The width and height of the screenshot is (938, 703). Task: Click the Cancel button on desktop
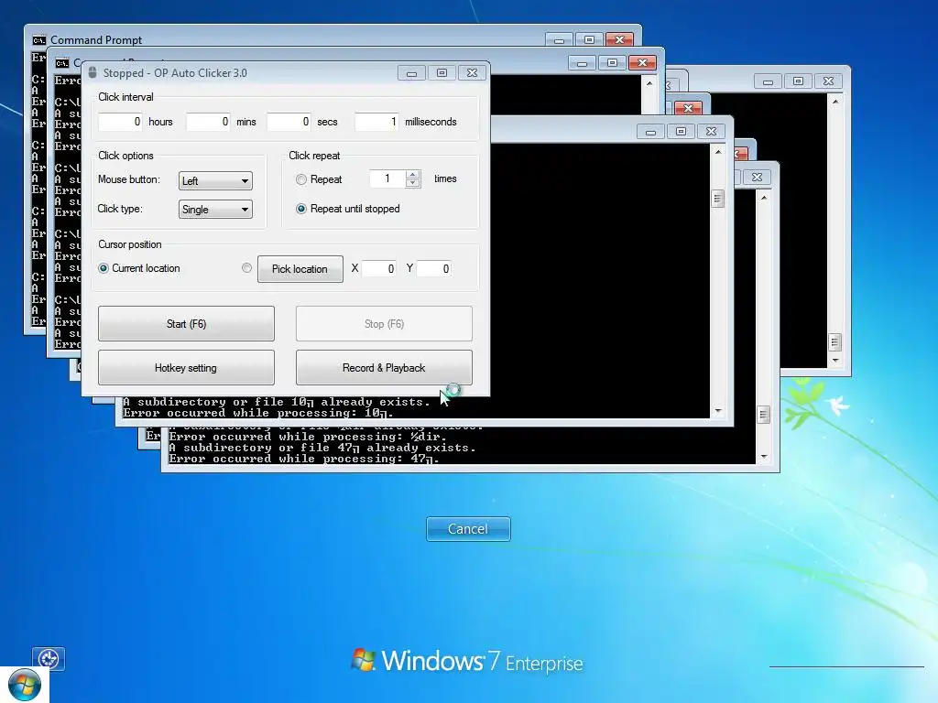[x=468, y=529]
